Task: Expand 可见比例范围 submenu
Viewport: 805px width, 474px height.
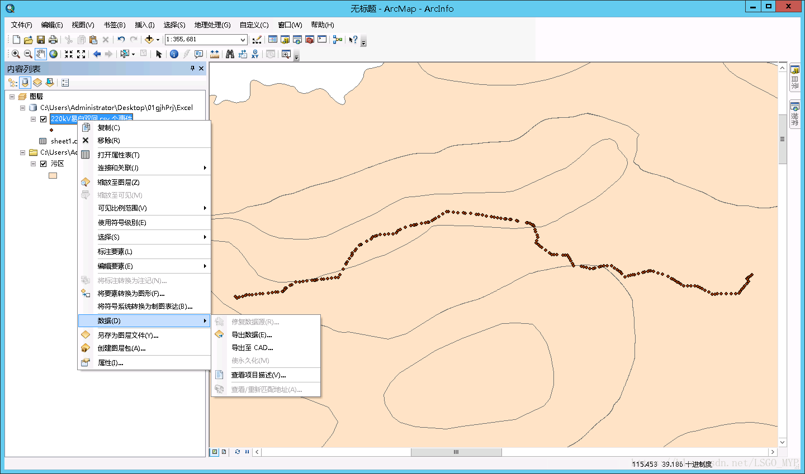Action: click(144, 208)
